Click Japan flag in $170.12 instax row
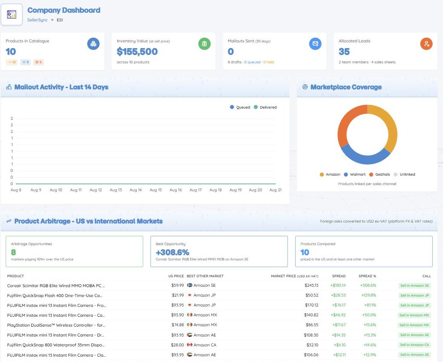Viewport: 443px width, 362px height. (x=189, y=305)
